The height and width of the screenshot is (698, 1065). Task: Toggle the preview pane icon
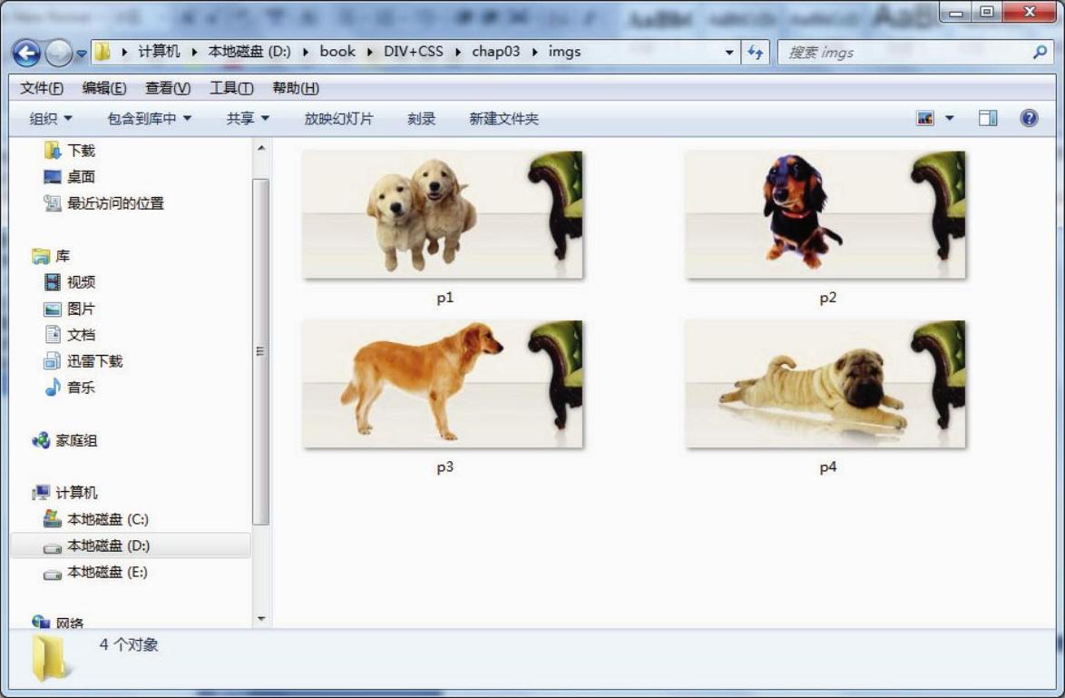[988, 118]
